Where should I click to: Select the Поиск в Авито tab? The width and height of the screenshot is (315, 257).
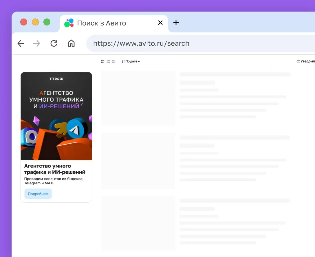(114, 23)
